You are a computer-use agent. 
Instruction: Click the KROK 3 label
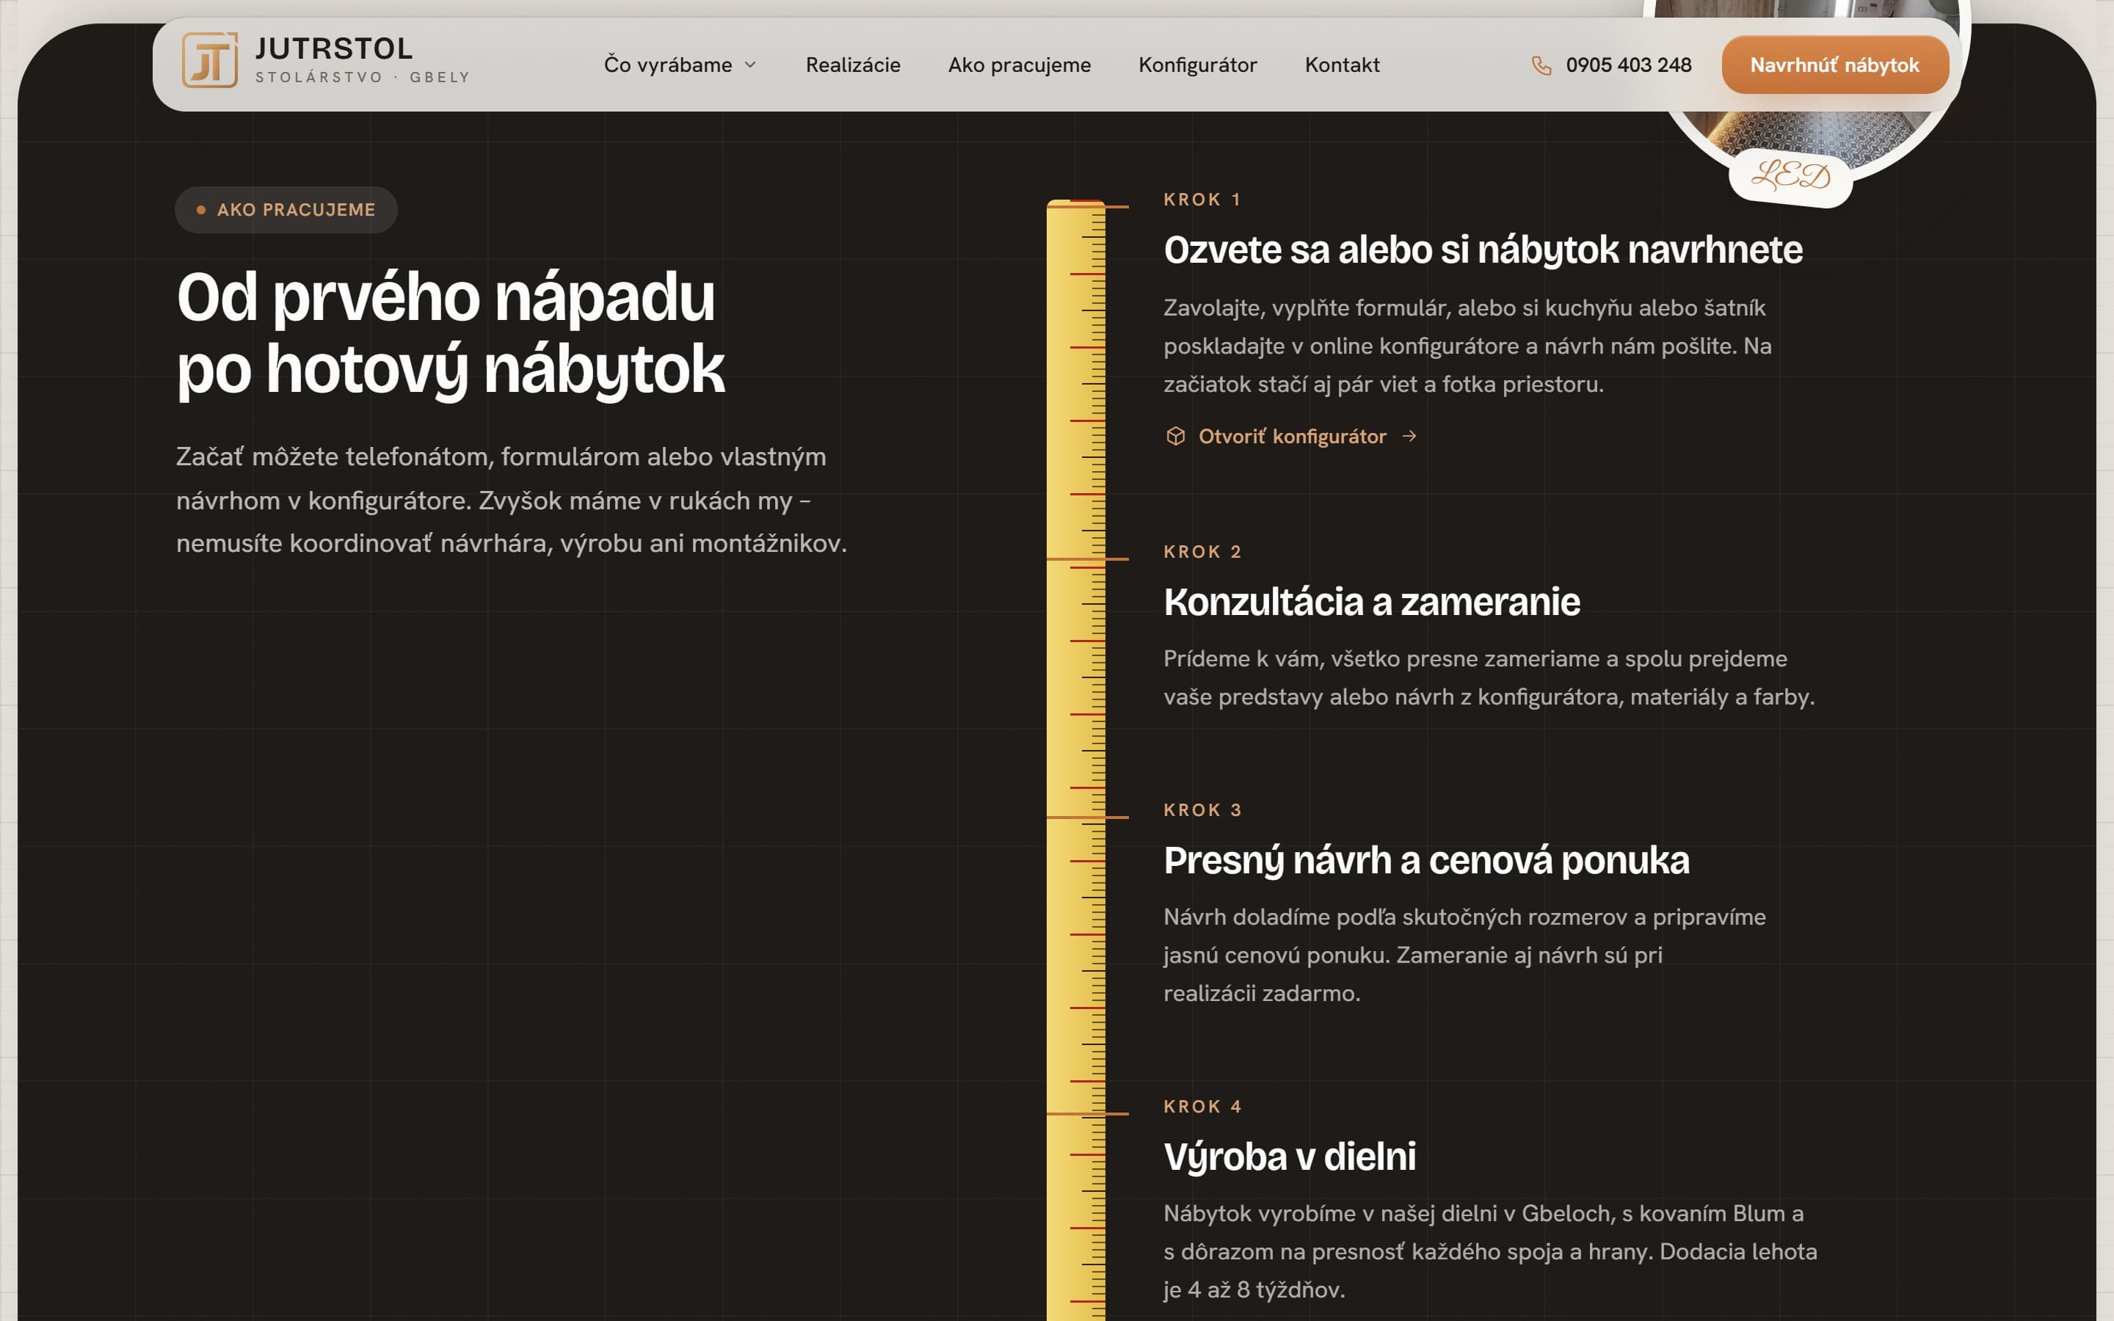[1202, 810]
